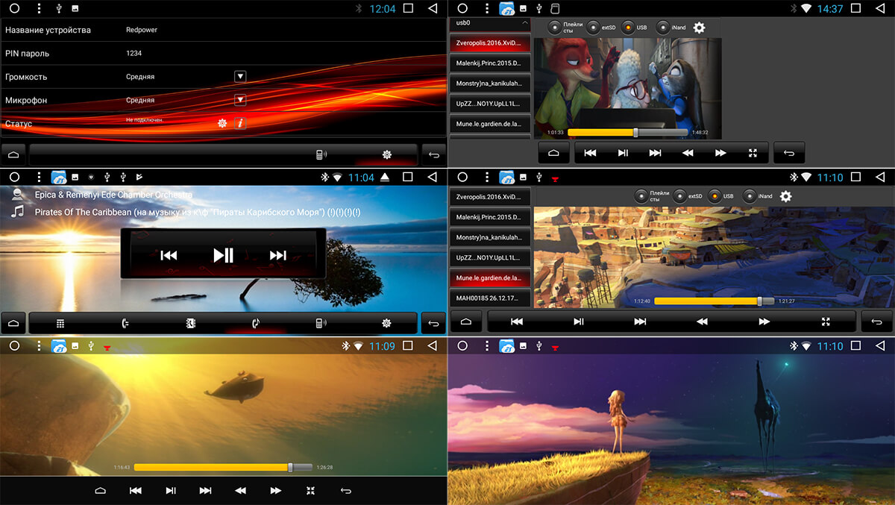The width and height of the screenshot is (895, 505).
Task: Open the Громкость dropdown arrow
Action: (240, 77)
